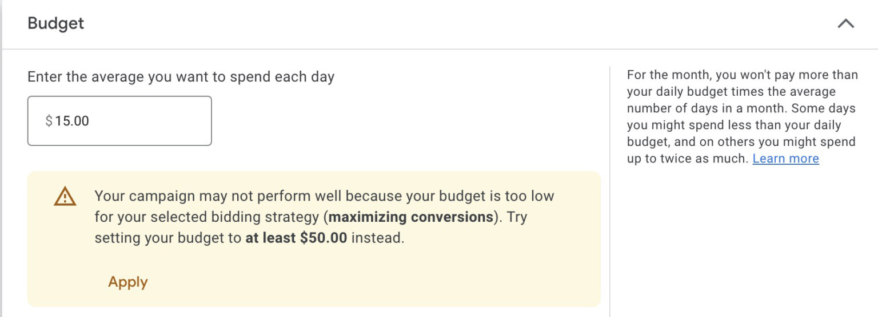Click the 'setting your budget to' phrase
Screen dimensions: 878x317
pos(168,238)
